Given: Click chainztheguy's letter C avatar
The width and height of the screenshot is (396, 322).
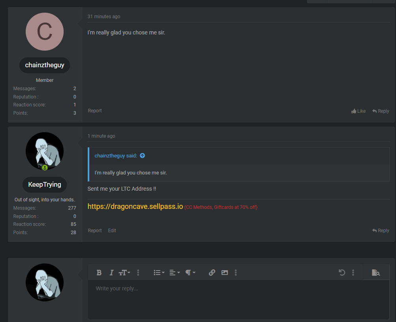Looking at the screenshot, I should click(45, 32).
